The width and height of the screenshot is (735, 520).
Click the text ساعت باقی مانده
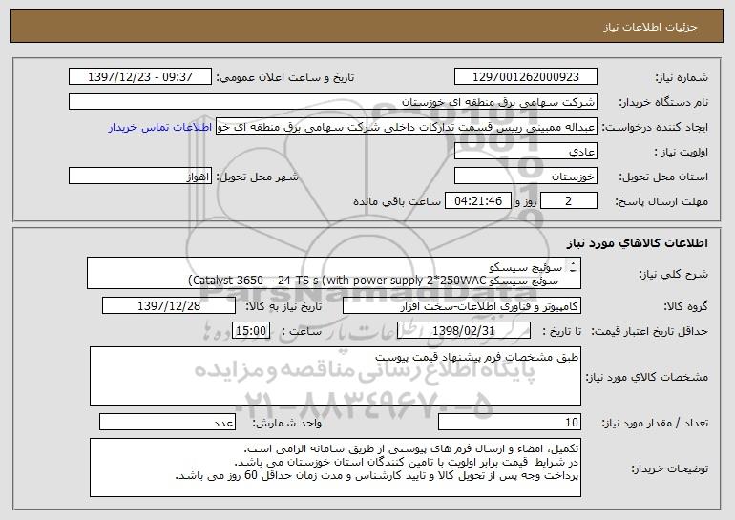point(397,201)
